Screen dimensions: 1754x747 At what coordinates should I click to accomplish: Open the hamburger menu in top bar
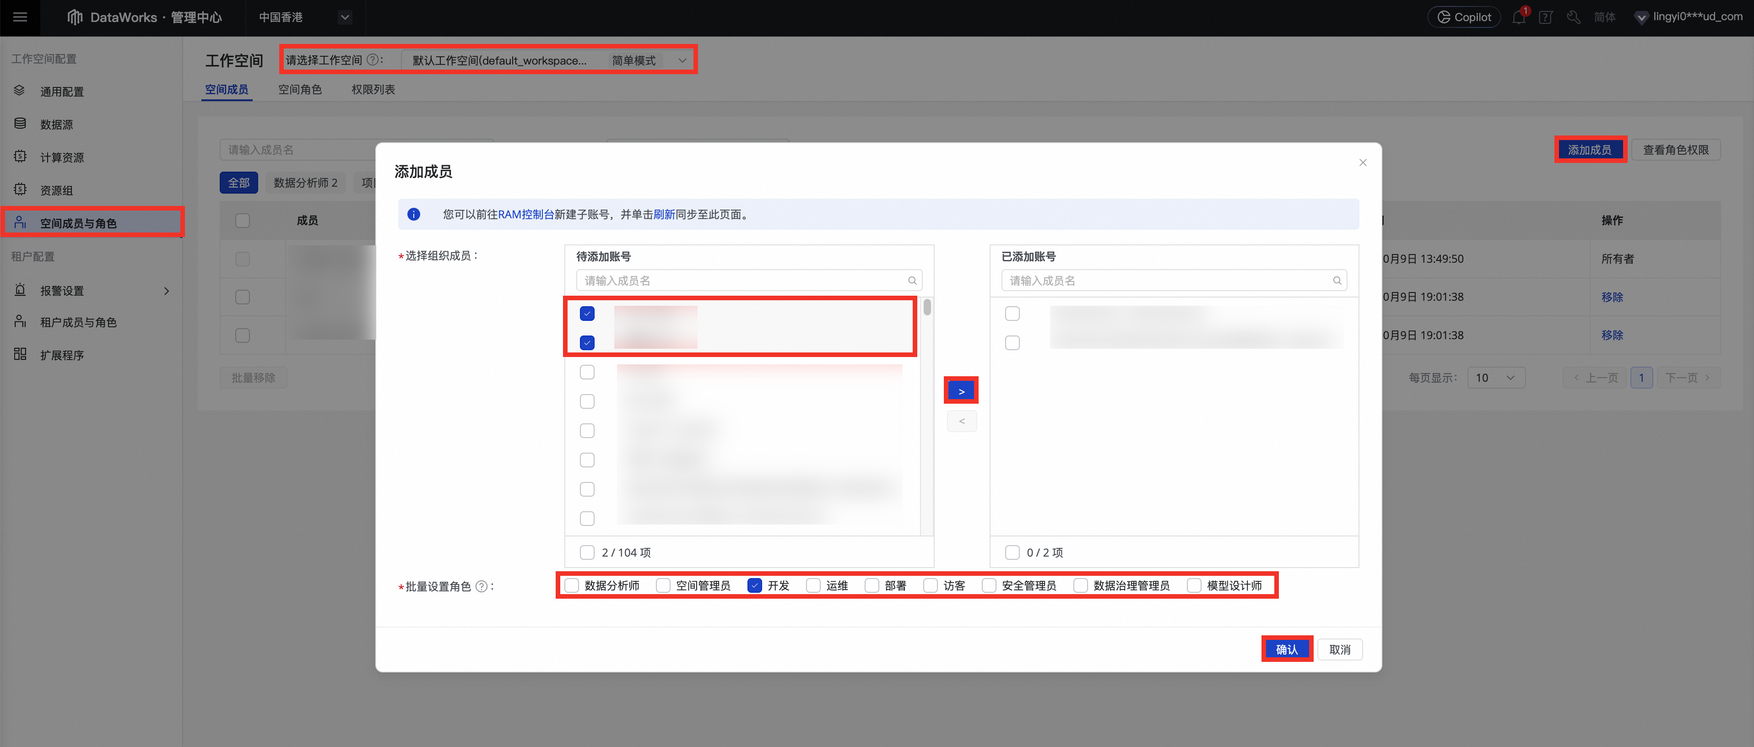20,17
